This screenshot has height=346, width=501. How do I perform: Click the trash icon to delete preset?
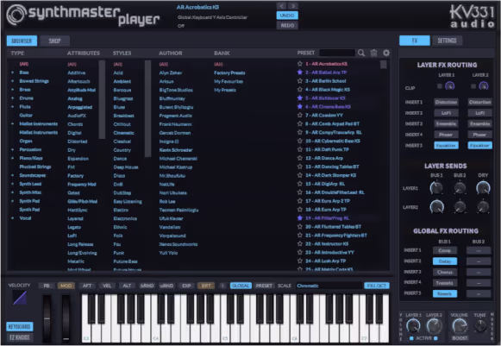(x=373, y=53)
